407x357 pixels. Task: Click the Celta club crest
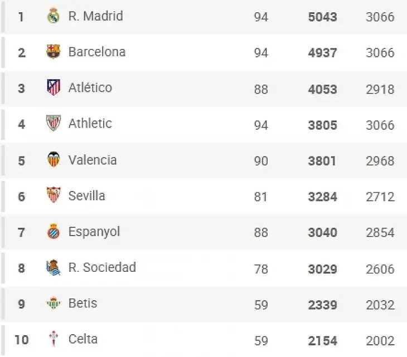click(x=54, y=339)
